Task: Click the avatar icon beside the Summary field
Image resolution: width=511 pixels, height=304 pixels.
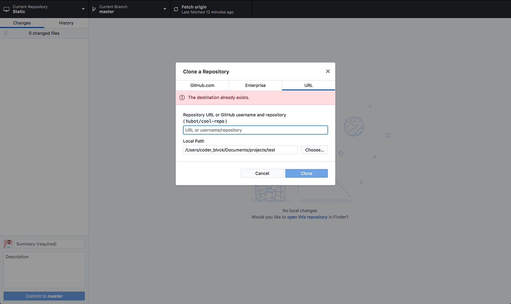Action: pyautogui.click(x=8, y=243)
